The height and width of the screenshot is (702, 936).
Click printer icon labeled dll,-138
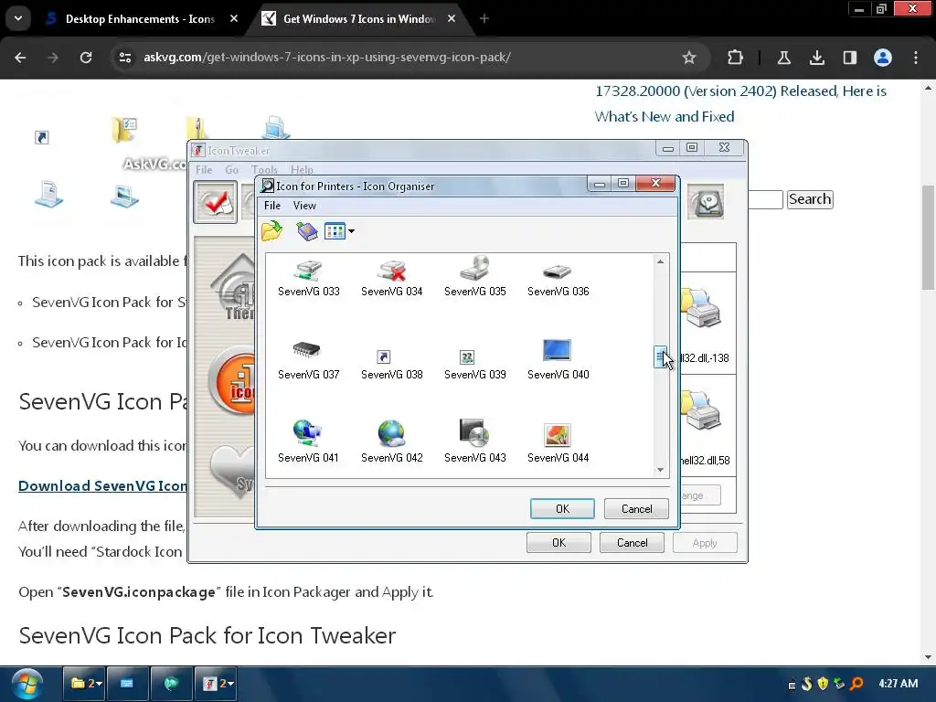tap(701, 308)
